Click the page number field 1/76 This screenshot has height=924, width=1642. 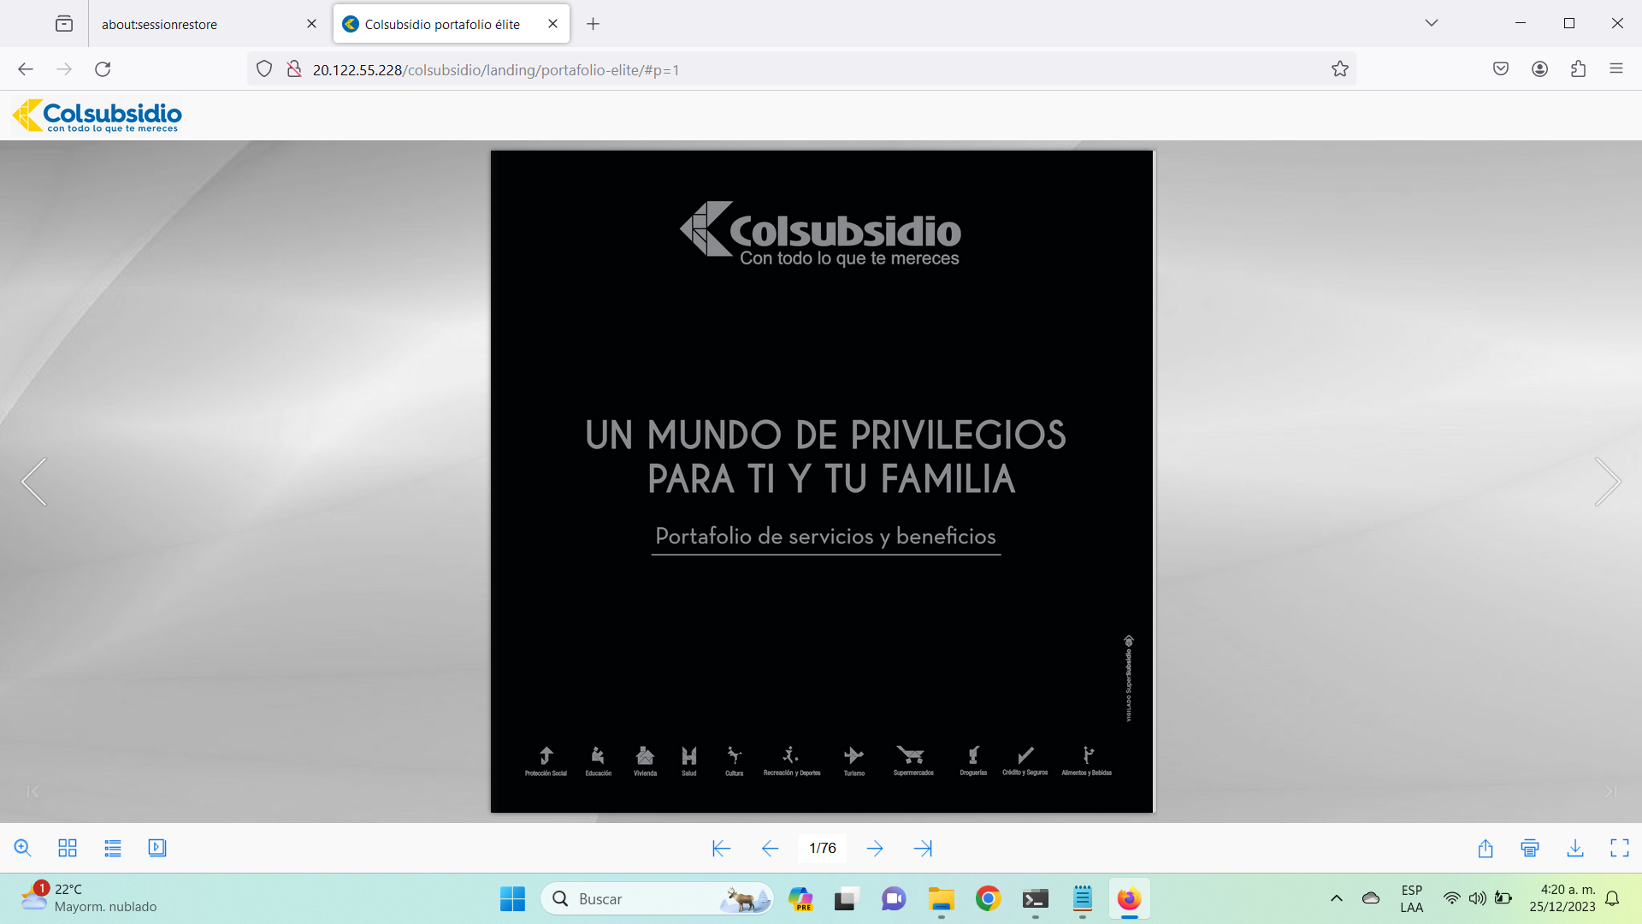(x=823, y=848)
